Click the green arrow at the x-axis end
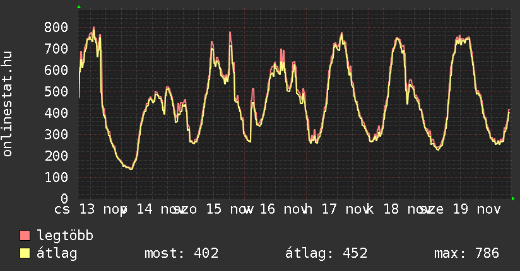The image size is (520, 271). pos(513,199)
